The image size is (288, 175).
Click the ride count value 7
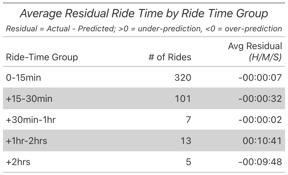[x=188, y=120]
